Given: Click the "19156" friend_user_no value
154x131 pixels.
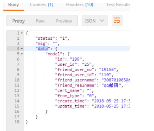Looking at the screenshot, I should [108, 69].
